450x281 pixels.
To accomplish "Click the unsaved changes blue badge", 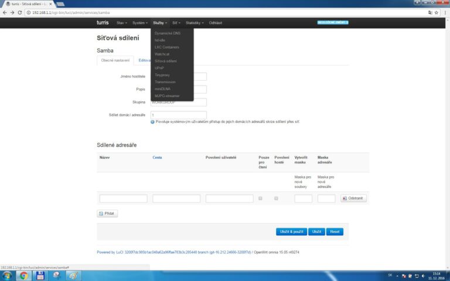I will pos(333,22).
